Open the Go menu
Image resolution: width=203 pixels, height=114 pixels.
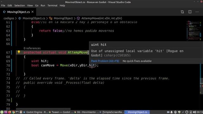point(37,6)
